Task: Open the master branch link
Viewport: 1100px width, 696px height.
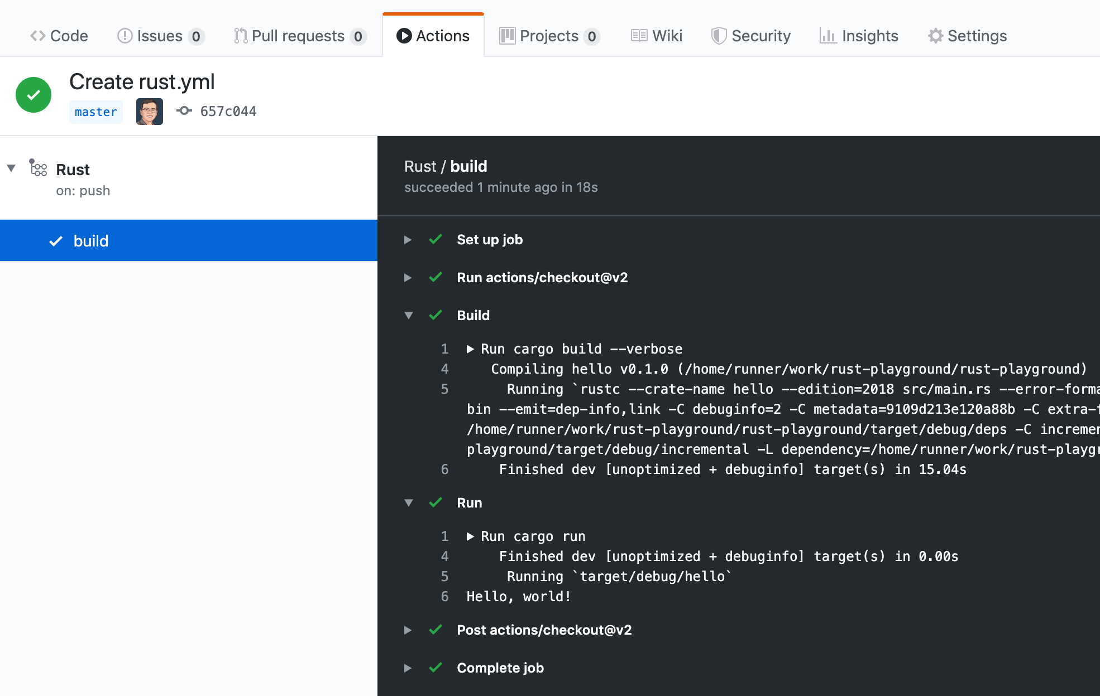Action: tap(95, 112)
